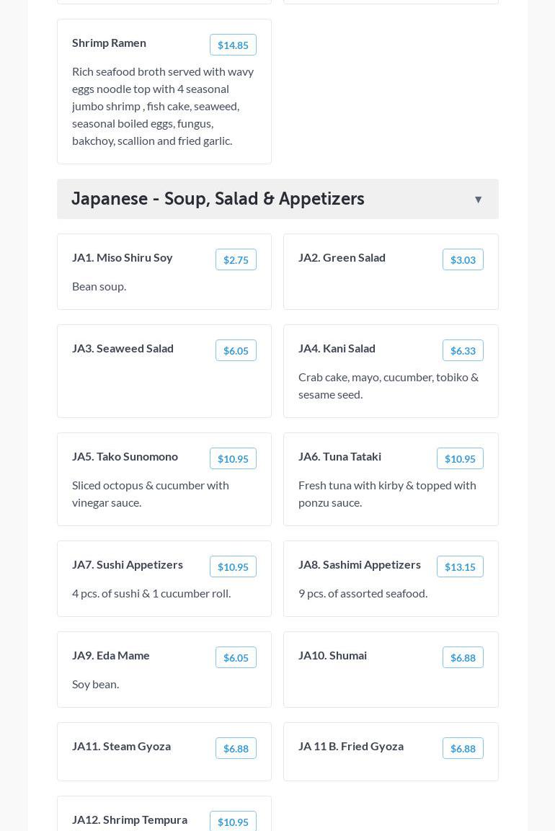The height and width of the screenshot is (831, 555).
Task: Click the JA3 Seaweed Salad $6.05 price
Action: (x=236, y=350)
